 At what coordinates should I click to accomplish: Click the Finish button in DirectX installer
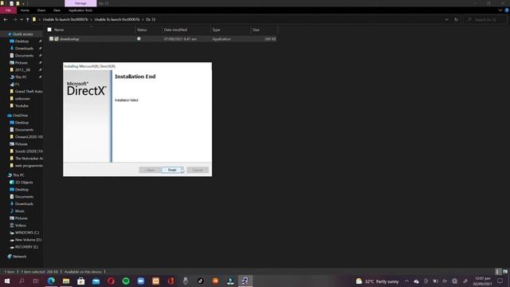click(x=172, y=170)
